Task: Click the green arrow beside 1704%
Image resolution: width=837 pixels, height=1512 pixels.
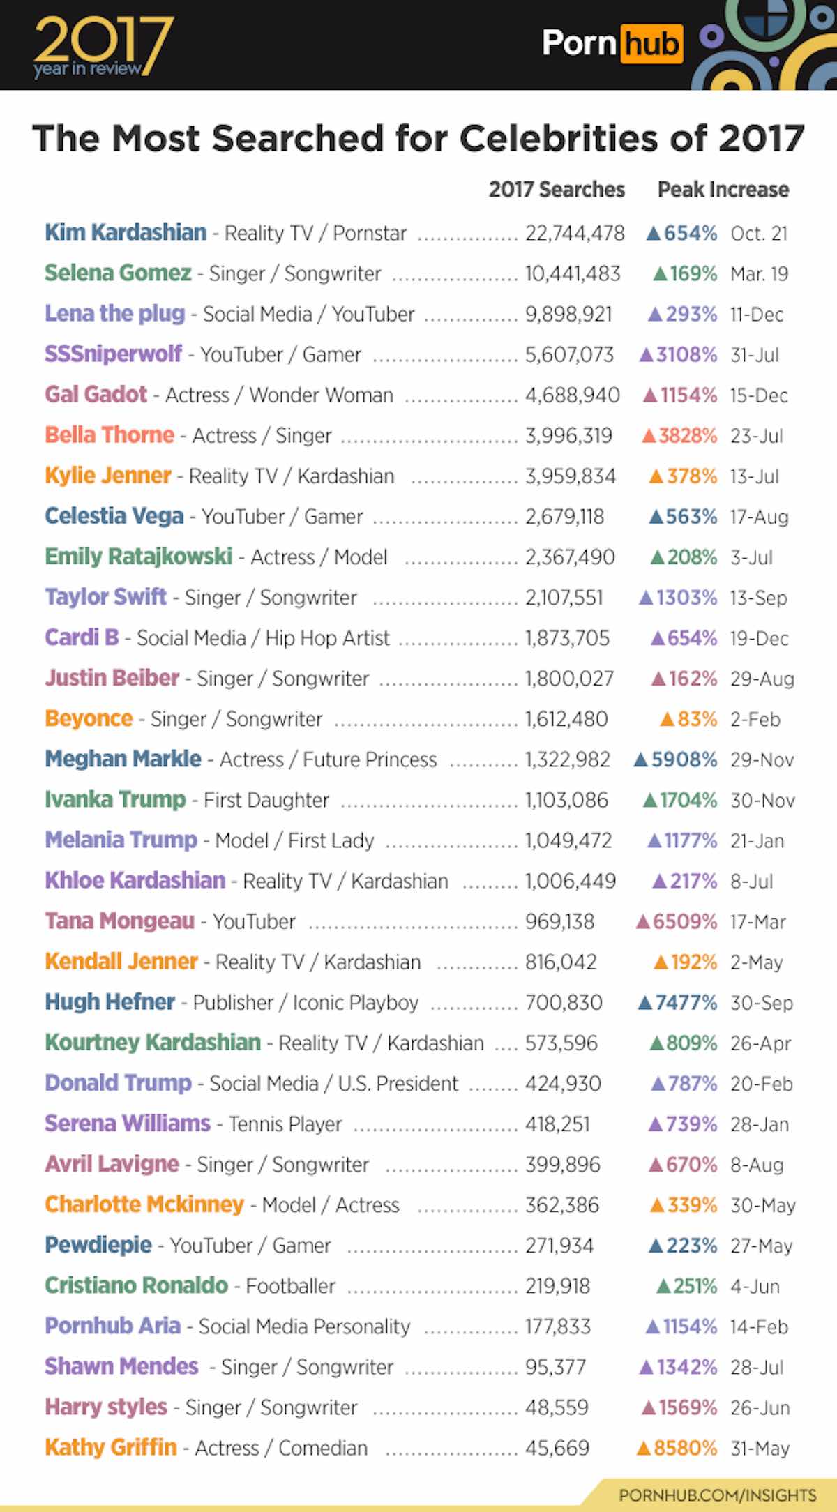Action: [649, 800]
